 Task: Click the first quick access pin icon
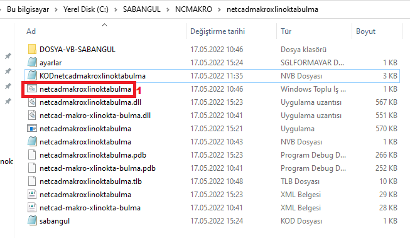[x=8, y=56]
